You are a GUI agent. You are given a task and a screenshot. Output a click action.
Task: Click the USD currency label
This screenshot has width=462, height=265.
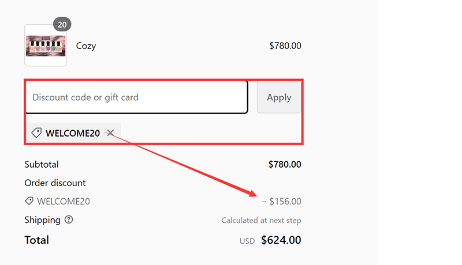point(247,241)
